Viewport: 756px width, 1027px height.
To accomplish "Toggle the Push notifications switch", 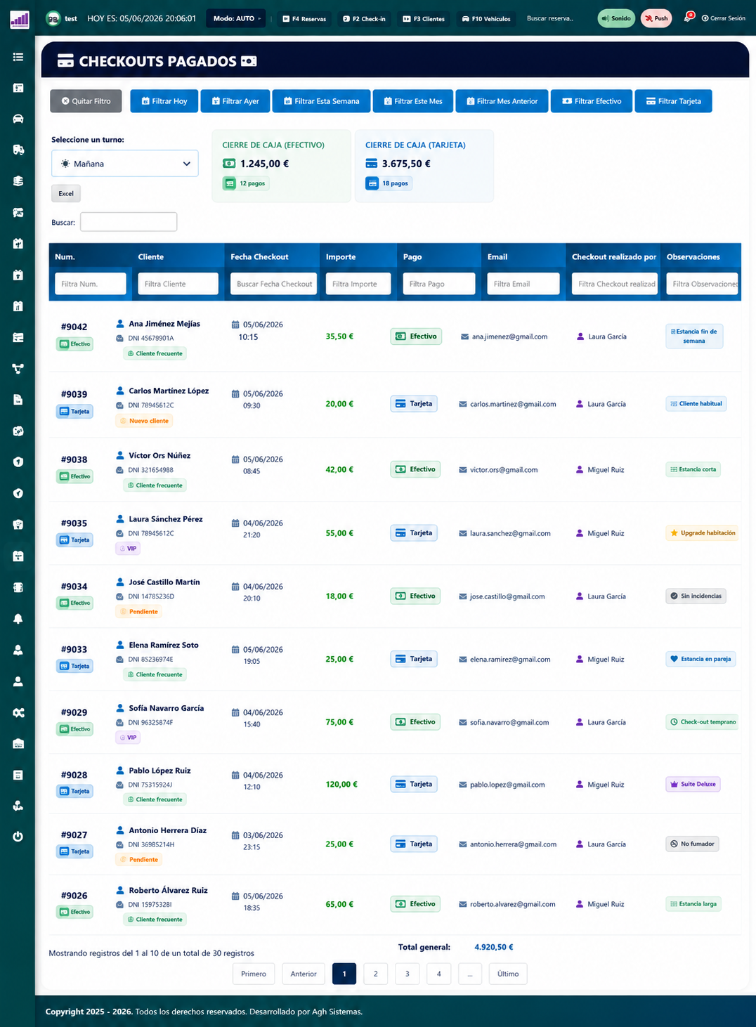I will (x=656, y=18).
